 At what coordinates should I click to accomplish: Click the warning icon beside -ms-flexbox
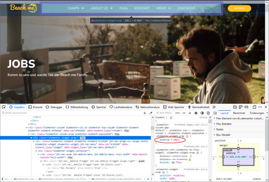pos(190,159)
